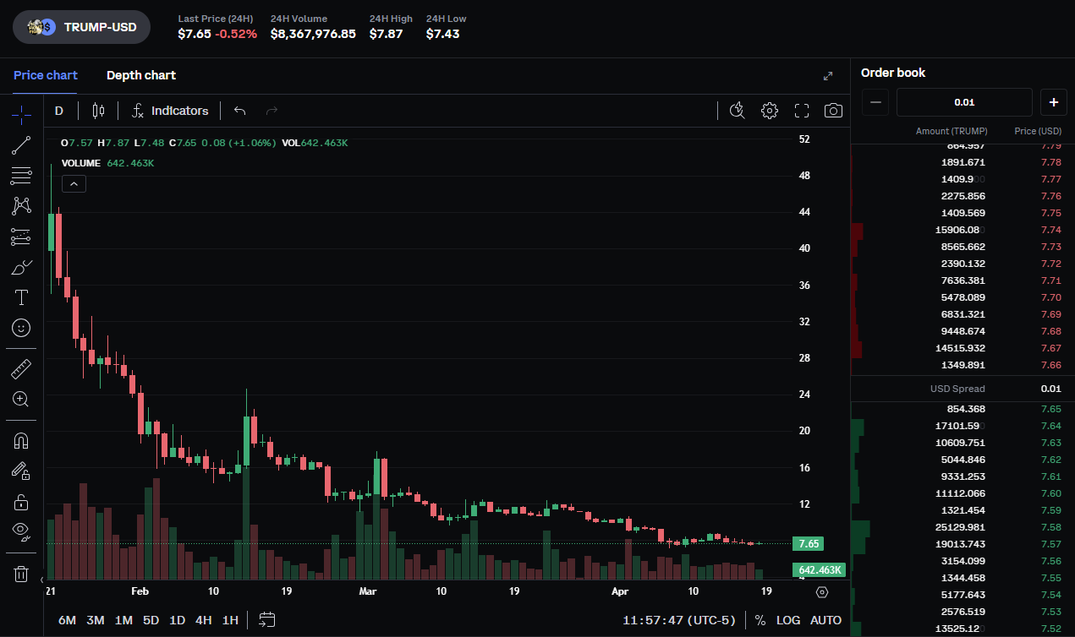Open chart settings gear
Screen dimensions: 1075x637
click(x=769, y=111)
